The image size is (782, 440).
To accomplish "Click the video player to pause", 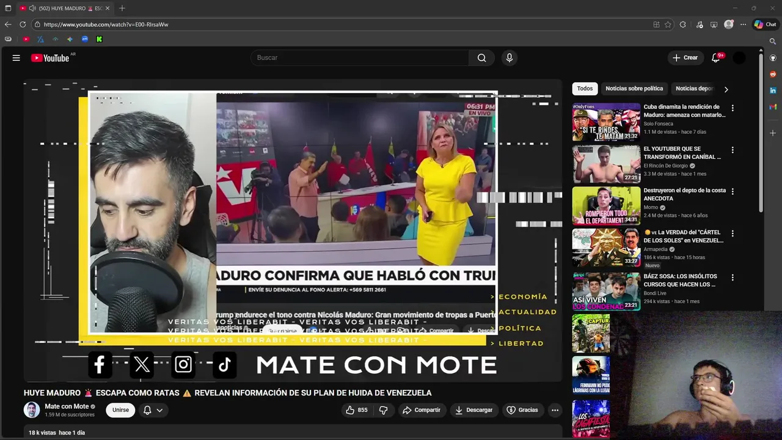I will pyautogui.click(x=293, y=230).
